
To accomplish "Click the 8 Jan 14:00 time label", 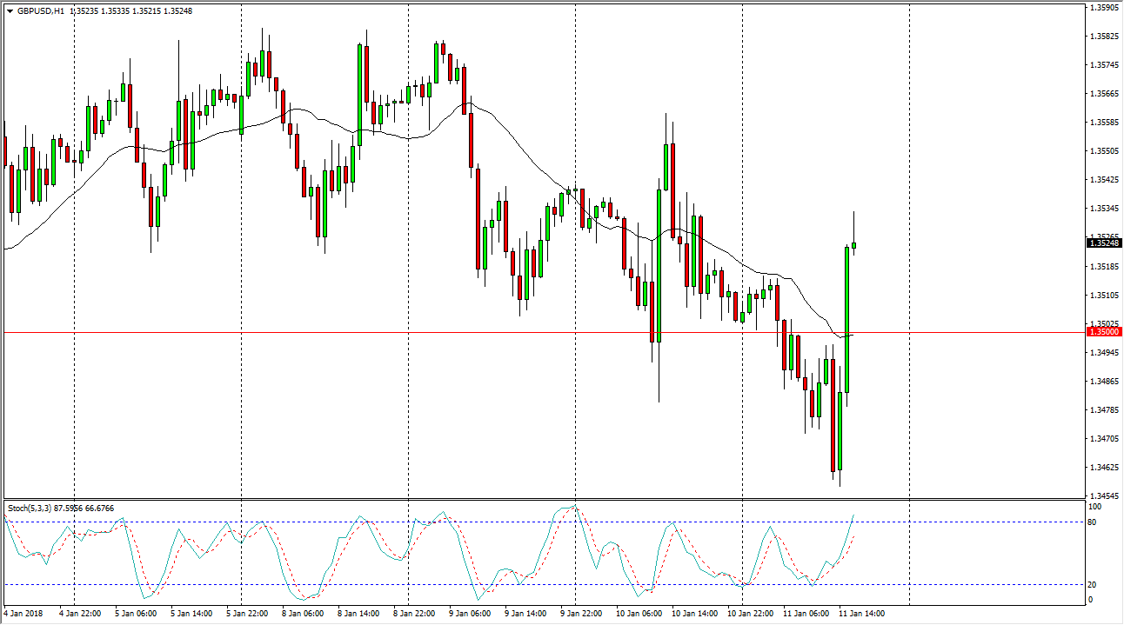I will click(x=360, y=614).
